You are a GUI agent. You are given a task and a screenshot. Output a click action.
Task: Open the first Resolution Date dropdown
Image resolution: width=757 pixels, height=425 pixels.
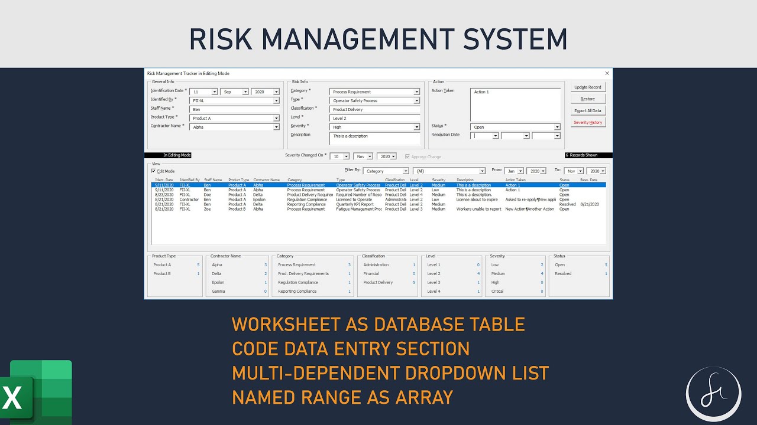[496, 136]
